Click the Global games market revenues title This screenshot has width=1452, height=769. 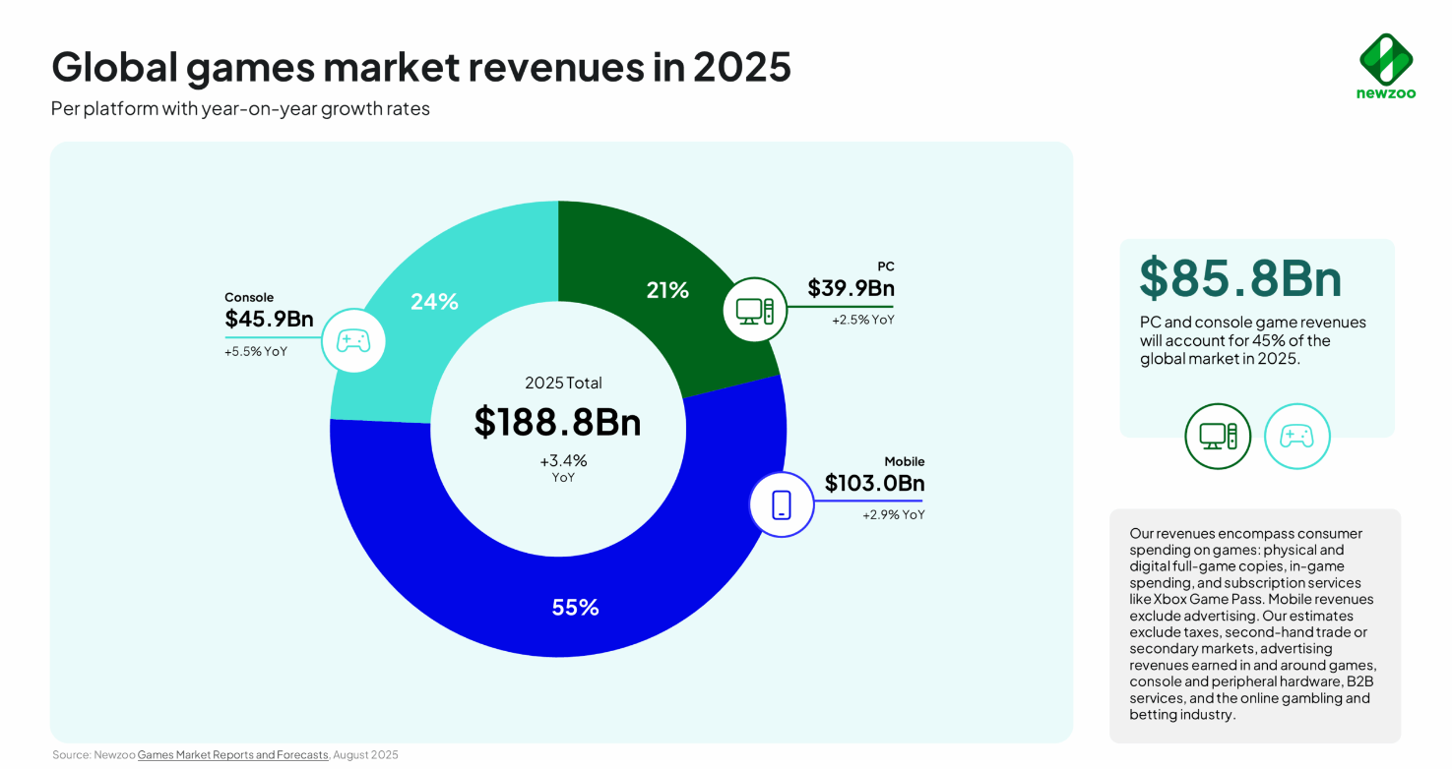point(421,67)
